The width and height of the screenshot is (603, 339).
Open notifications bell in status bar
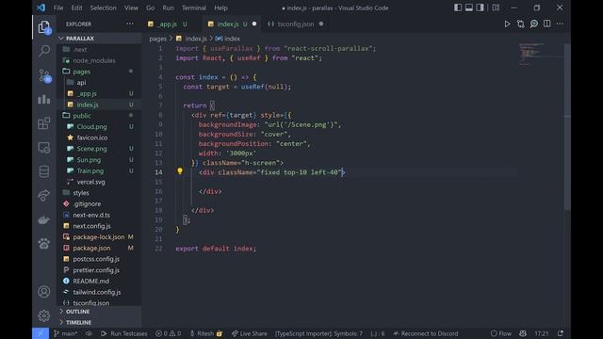click(561, 333)
